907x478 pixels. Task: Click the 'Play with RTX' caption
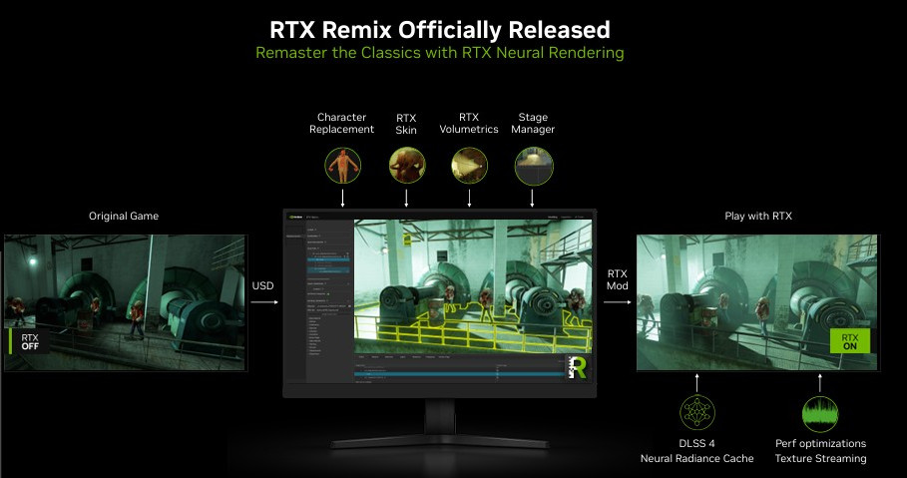tap(758, 216)
